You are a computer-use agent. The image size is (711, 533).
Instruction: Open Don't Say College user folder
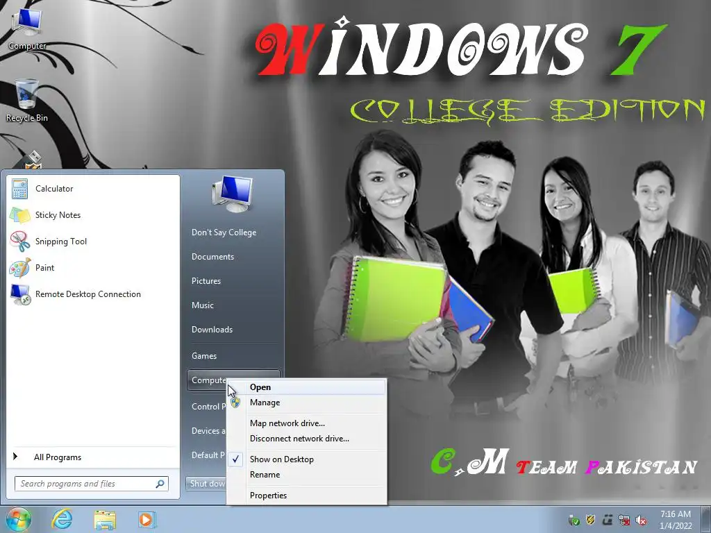coord(224,232)
